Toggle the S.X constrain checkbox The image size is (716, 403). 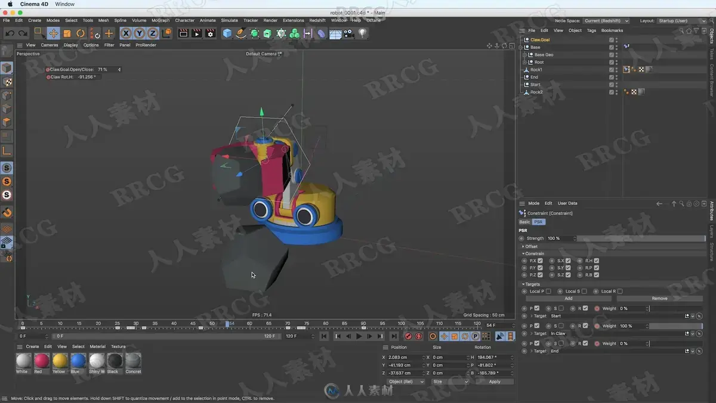[x=568, y=261]
